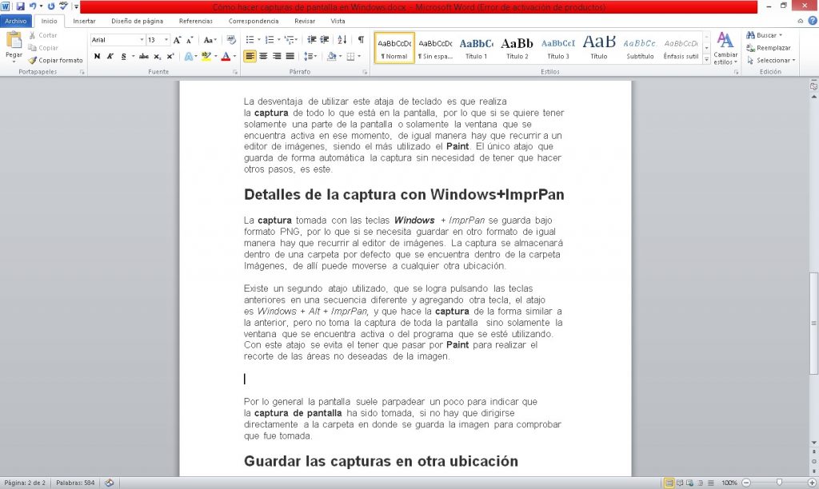Toggle the ¶ show paragraph marks icon

(360, 39)
